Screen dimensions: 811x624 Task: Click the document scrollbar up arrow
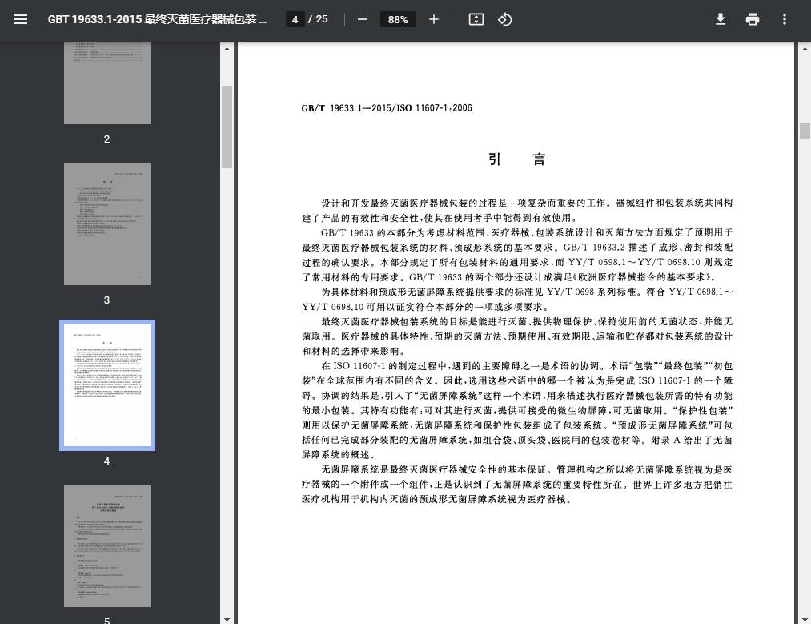pyautogui.click(x=805, y=49)
